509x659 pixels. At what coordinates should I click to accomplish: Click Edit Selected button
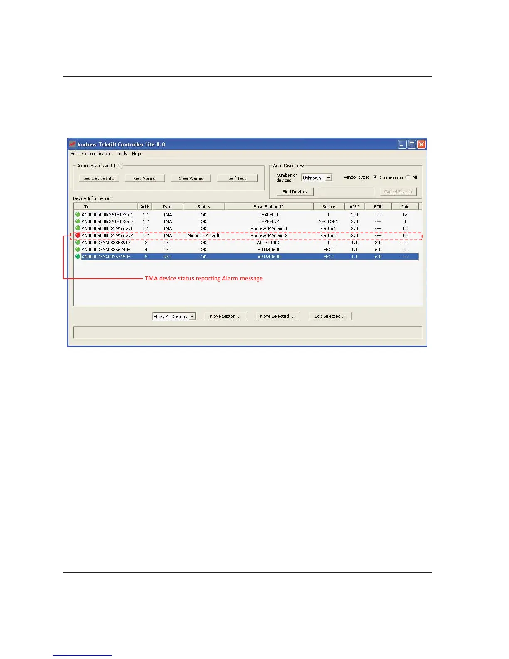pos(330,316)
